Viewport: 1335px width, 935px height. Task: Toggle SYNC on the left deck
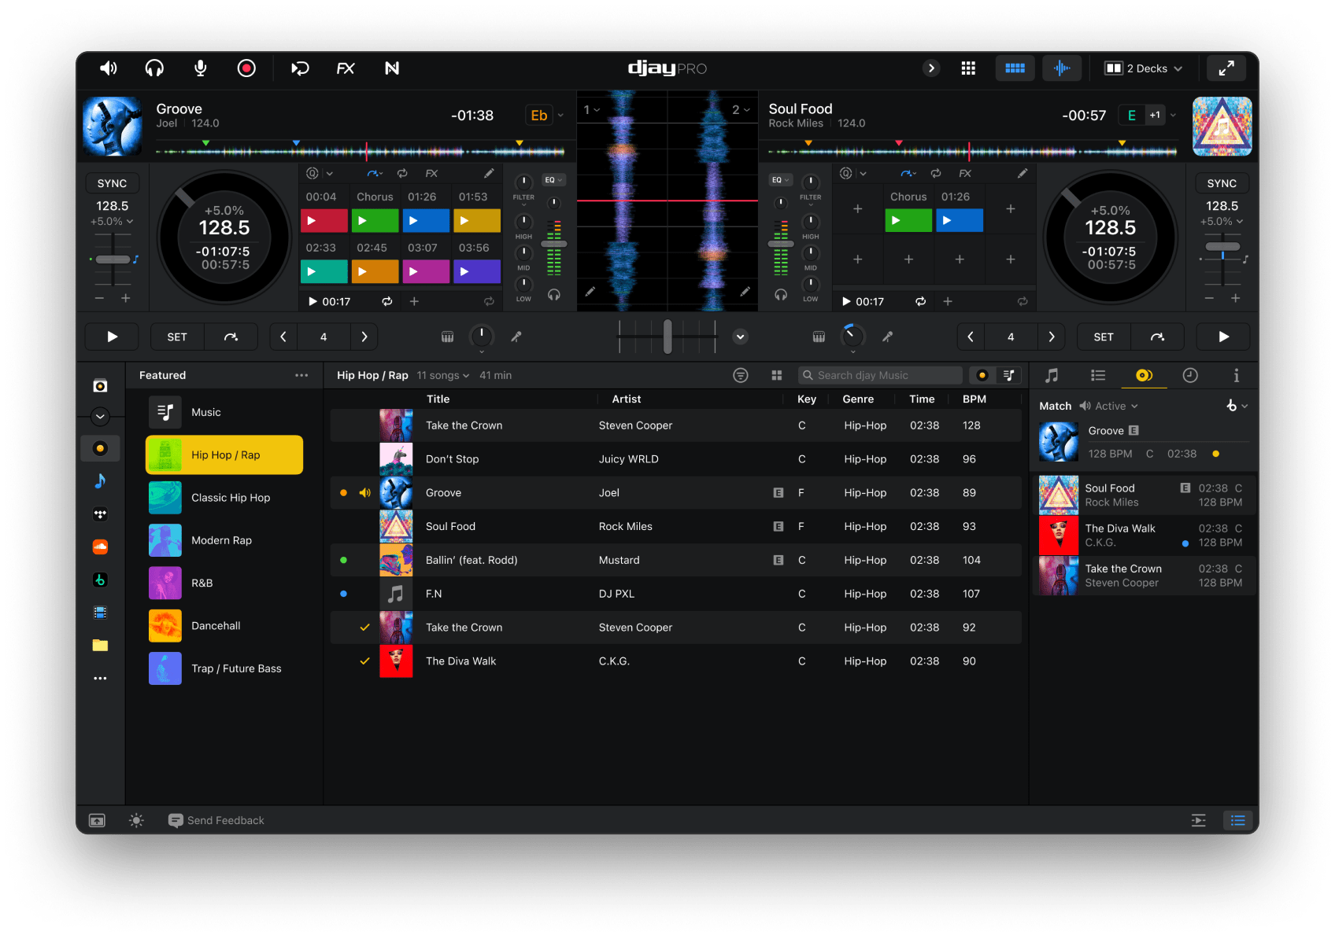[112, 183]
